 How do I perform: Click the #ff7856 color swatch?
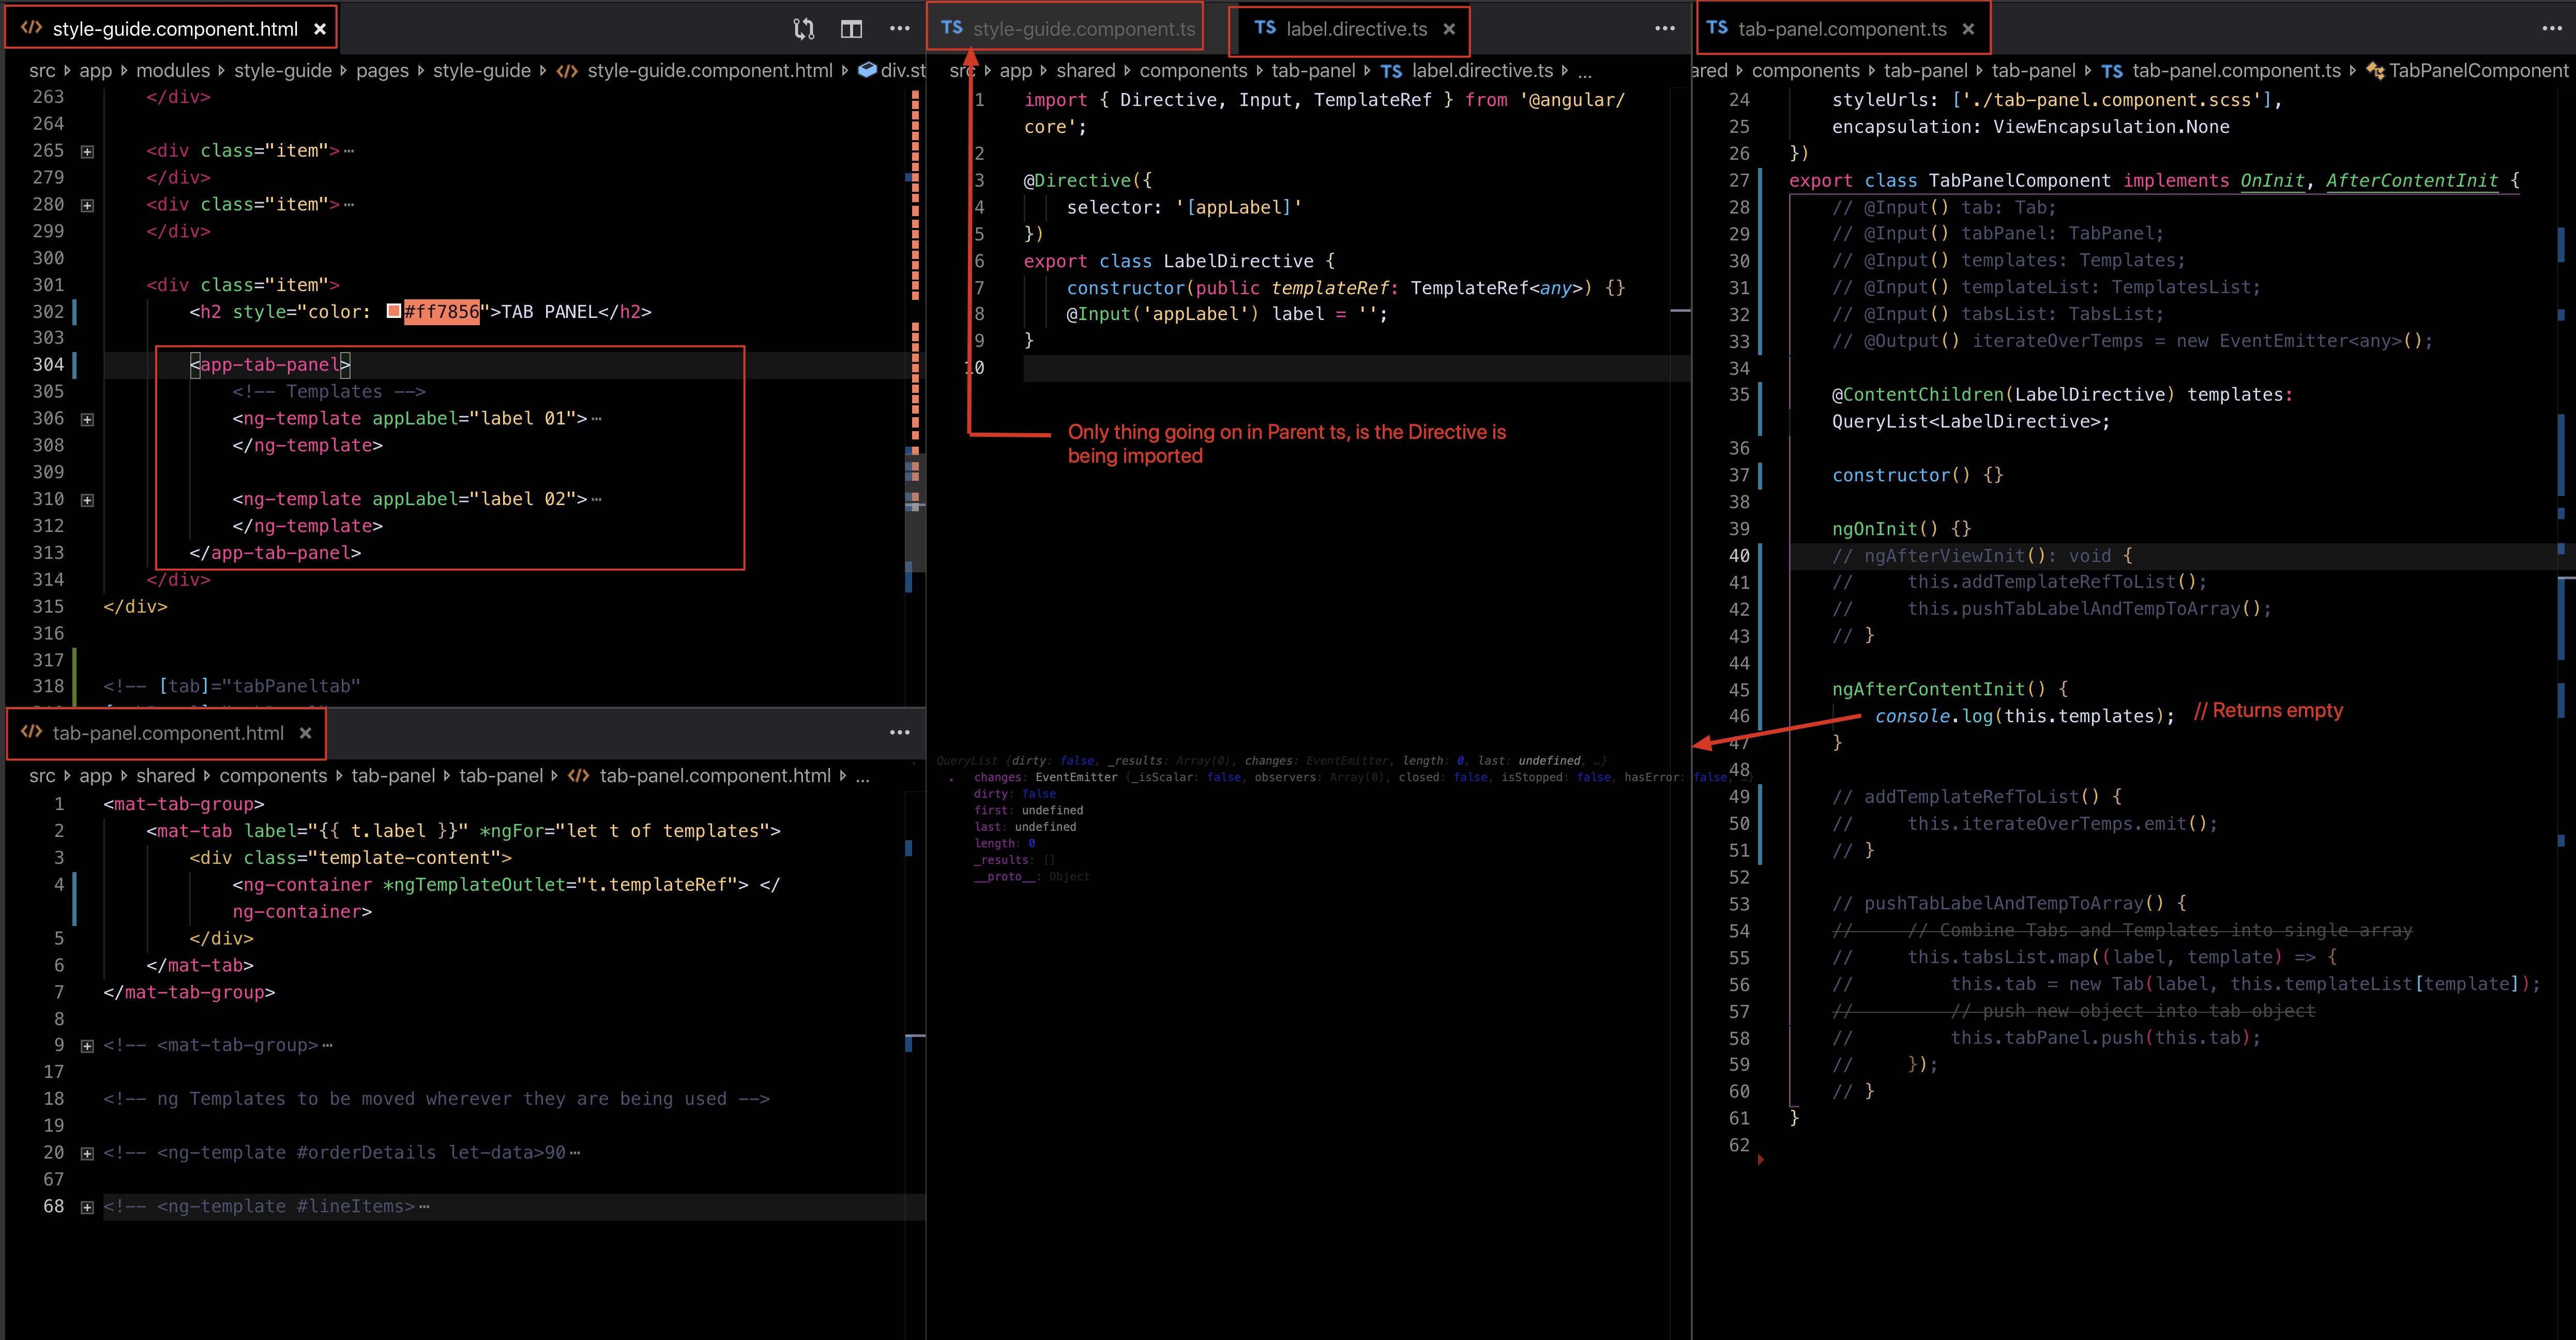(x=394, y=312)
